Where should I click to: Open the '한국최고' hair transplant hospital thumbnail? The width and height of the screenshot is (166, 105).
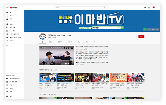coord(83,78)
